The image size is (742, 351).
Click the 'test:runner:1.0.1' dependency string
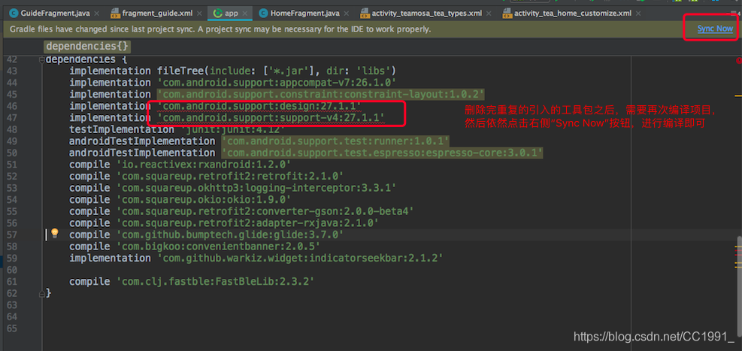335,141
